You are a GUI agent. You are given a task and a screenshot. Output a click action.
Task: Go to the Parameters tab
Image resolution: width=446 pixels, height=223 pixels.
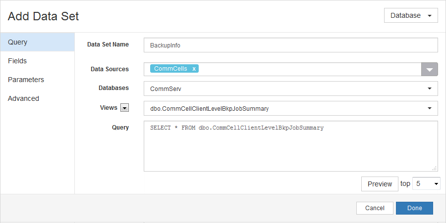[x=37, y=80]
